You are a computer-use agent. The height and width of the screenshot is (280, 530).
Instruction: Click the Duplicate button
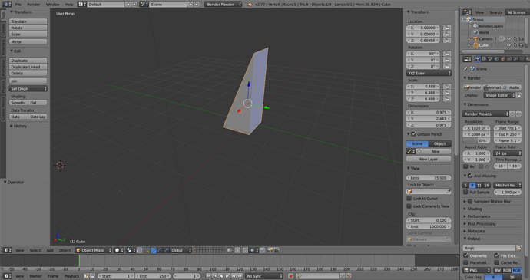point(28,61)
